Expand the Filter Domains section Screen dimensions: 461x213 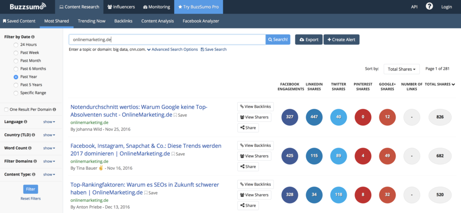click(49, 161)
